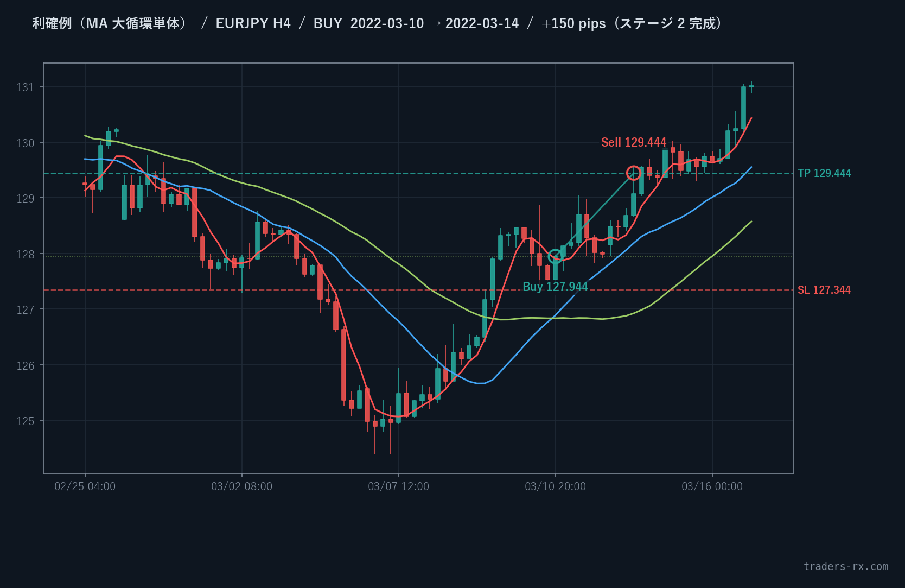Click the 'SL 127.344' level label
The width and height of the screenshot is (905, 588).
pos(824,290)
